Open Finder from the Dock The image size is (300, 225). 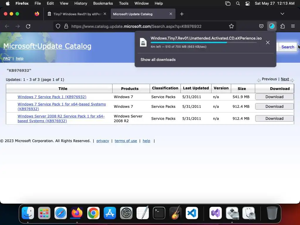28,213
